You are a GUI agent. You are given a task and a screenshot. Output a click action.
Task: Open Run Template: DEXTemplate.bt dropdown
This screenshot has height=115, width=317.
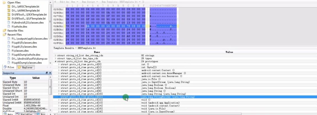(x=121, y=2)
